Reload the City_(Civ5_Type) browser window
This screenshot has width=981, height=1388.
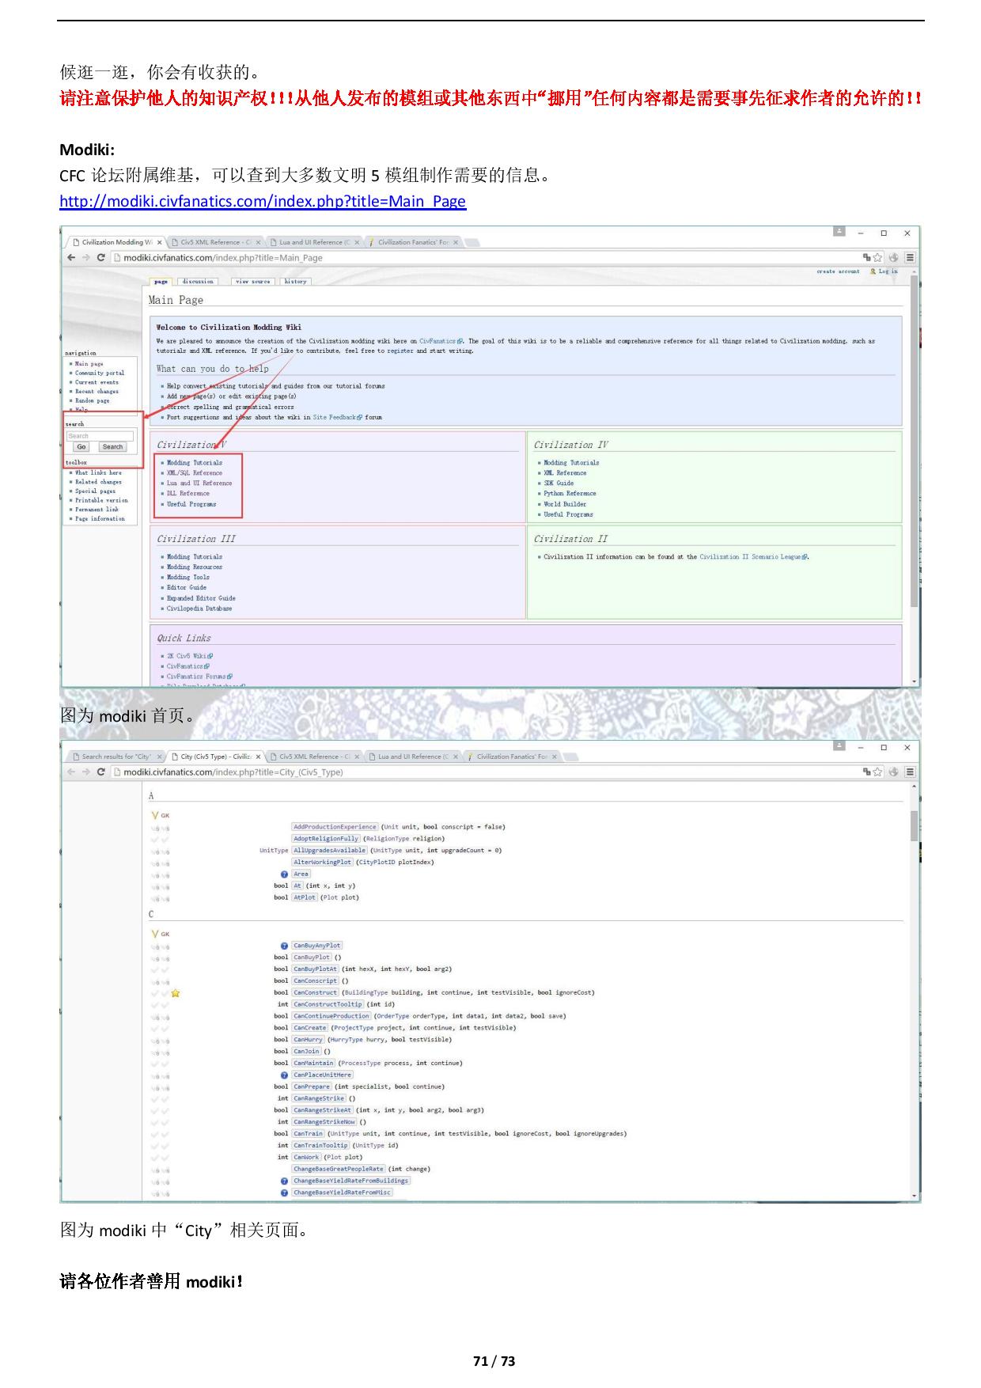100,772
